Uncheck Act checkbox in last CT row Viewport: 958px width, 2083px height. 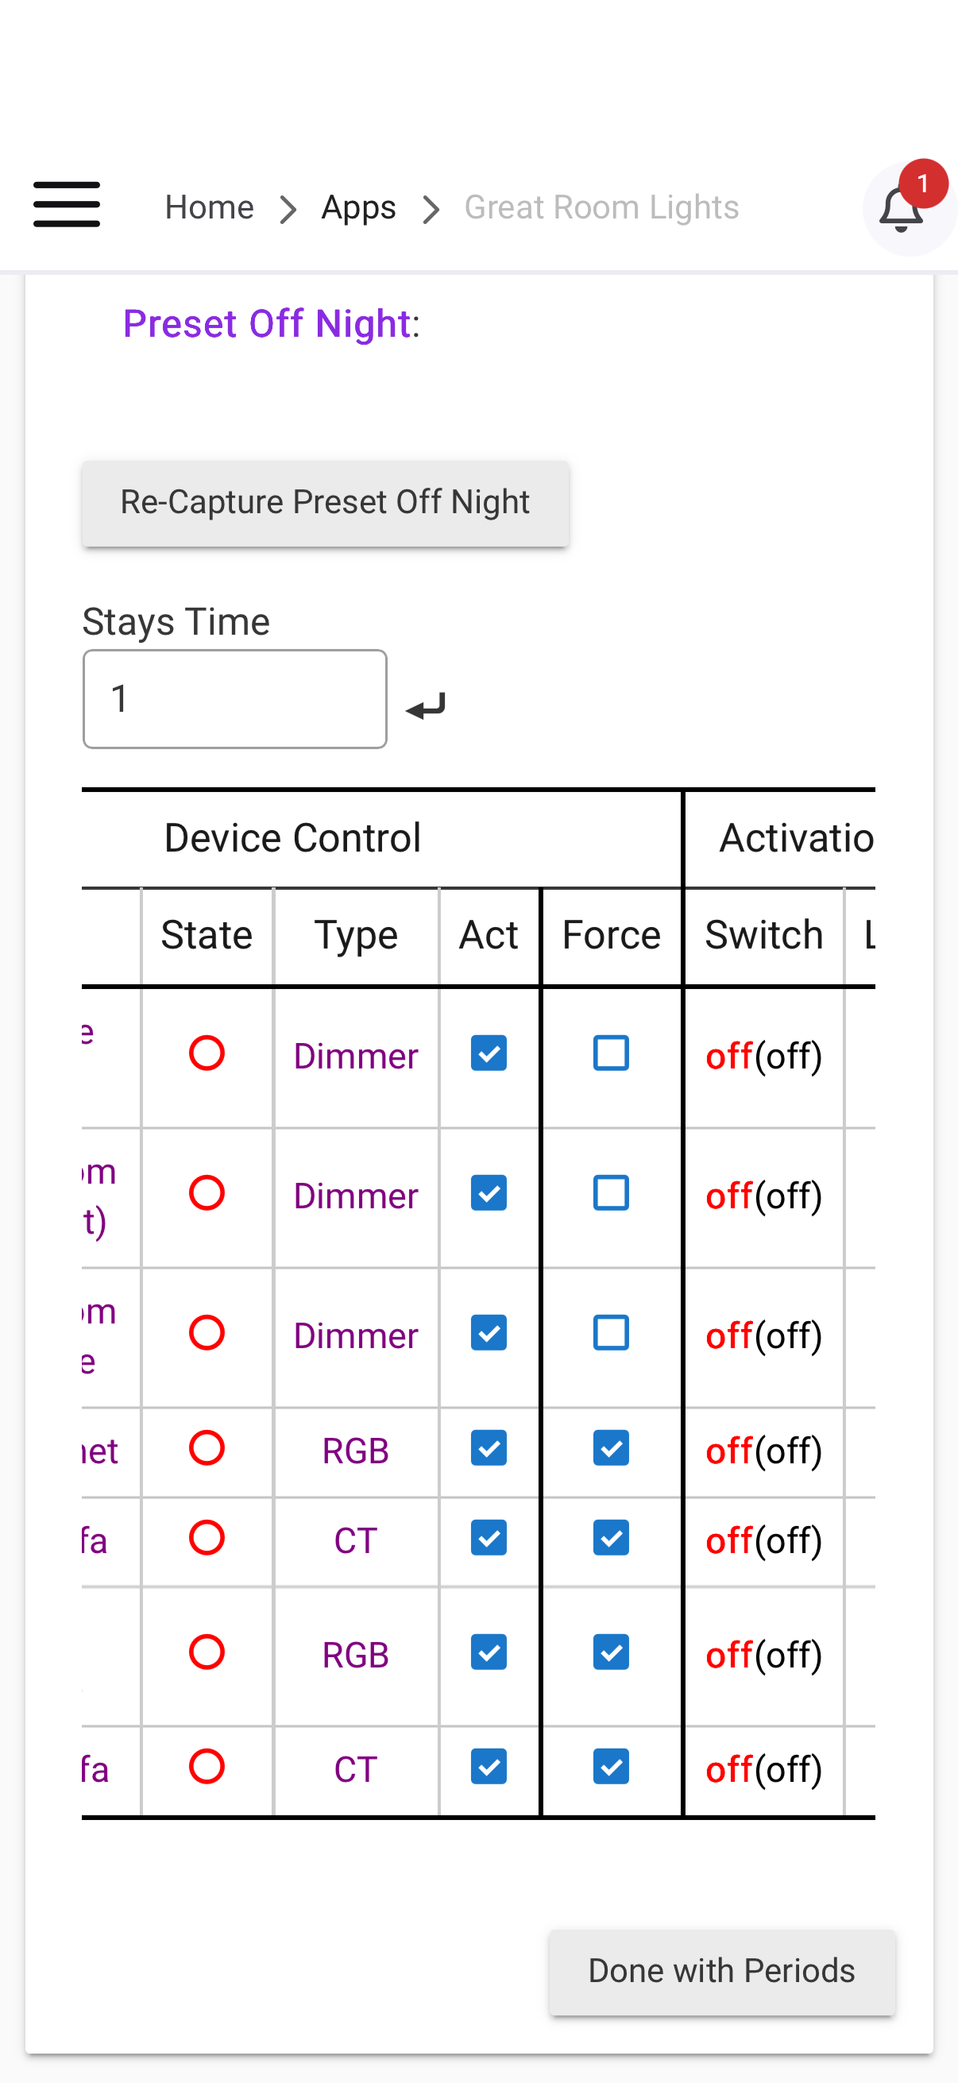(489, 1766)
